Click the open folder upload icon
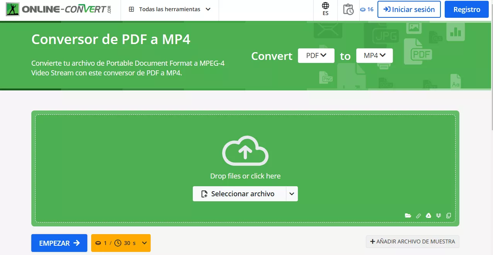This screenshot has width=493, height=255. click(408, 216)
